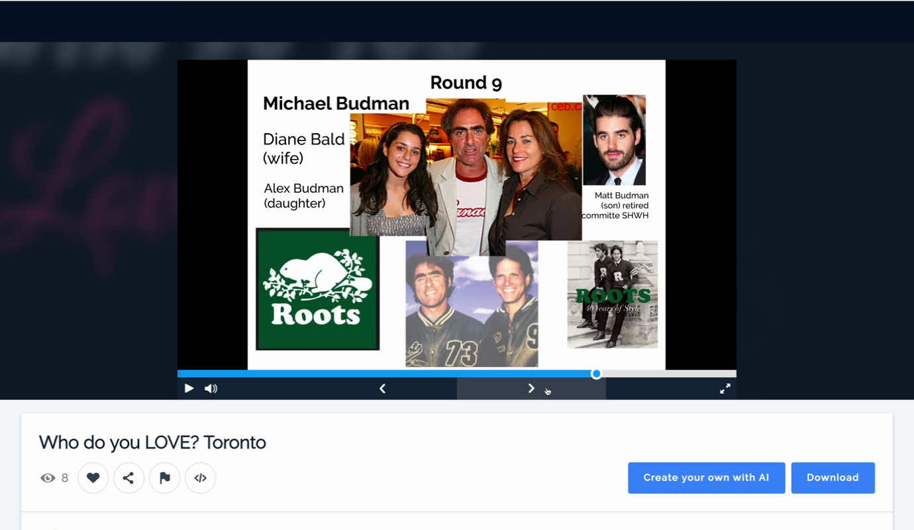
Task: Enter fullscreen mode for the presentation
Action: tap(725, 389)
